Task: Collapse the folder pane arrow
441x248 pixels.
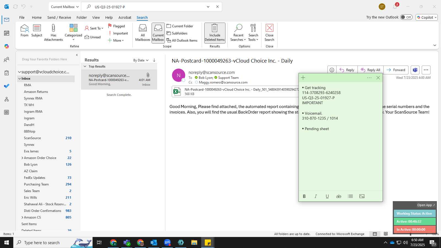Action: pyautogui.click(x=77, y=55)
